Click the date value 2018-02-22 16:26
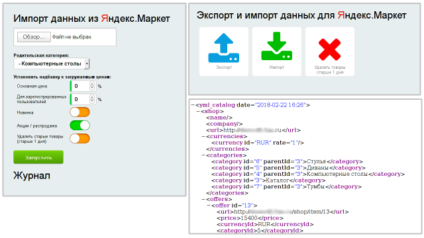 [x=281, y=105]
